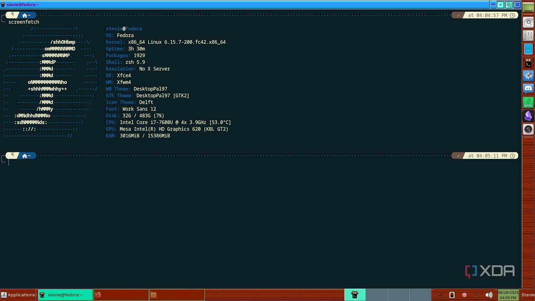Viewport: 535px width, 301px height.
Task: Click the checkmark status next to 04:05:11 PM
Action: pos(458,156)
